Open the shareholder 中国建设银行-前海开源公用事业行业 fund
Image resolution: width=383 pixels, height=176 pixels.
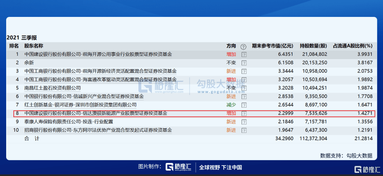coord(98,54)
